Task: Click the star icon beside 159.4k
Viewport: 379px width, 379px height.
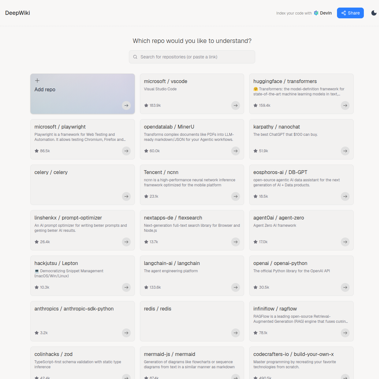Action: tap(256, 105)
